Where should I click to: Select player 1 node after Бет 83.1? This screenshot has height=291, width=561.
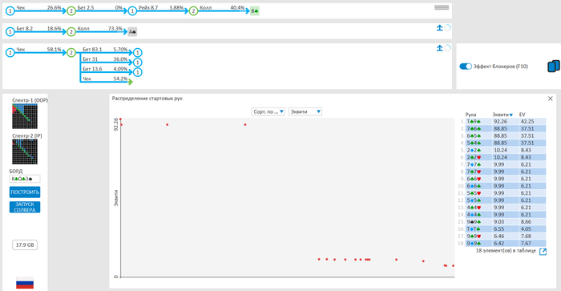tap(137, 53)
